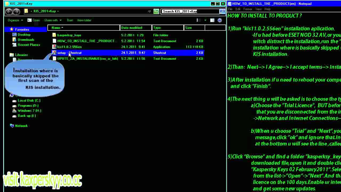Click the kasperksy_keys folder icon
Screen dimensions: 341x192
click(54, 35)
